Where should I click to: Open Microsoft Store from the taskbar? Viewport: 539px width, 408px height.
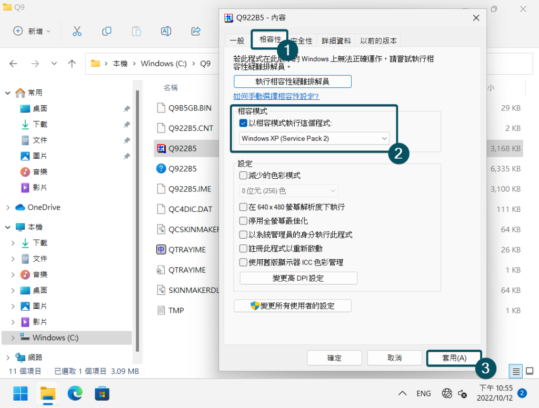coord(102,394)
